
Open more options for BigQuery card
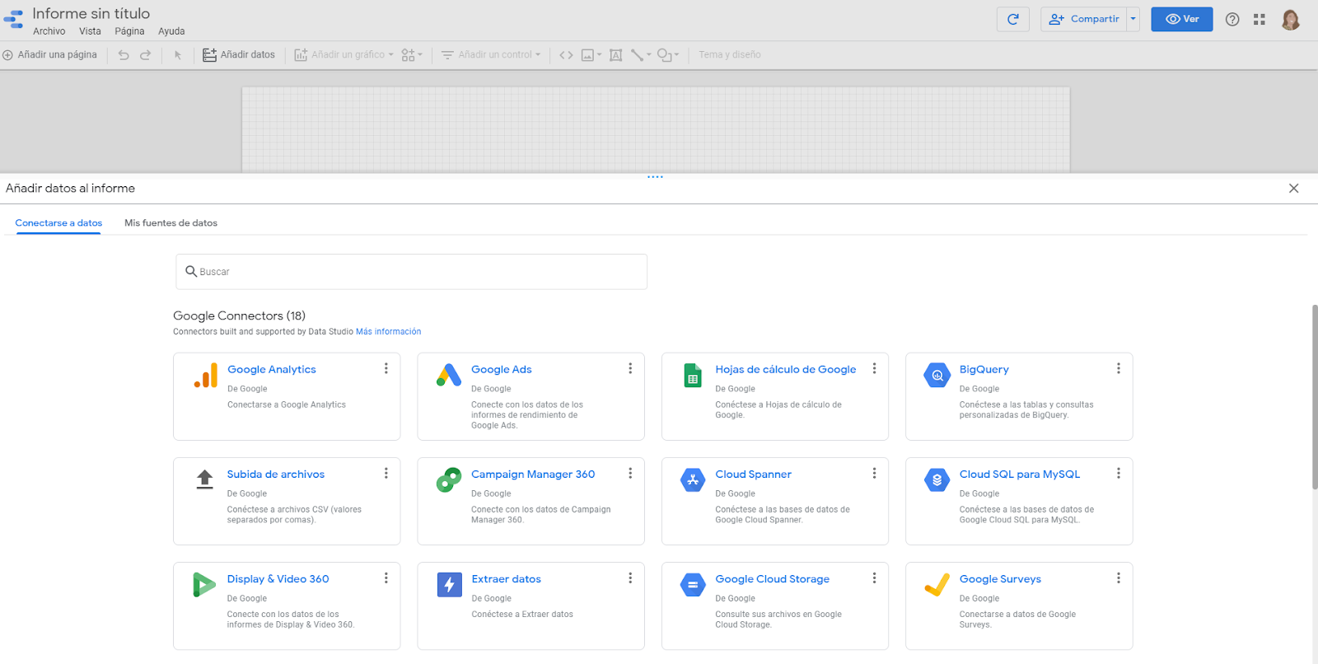coord(1118,368)
